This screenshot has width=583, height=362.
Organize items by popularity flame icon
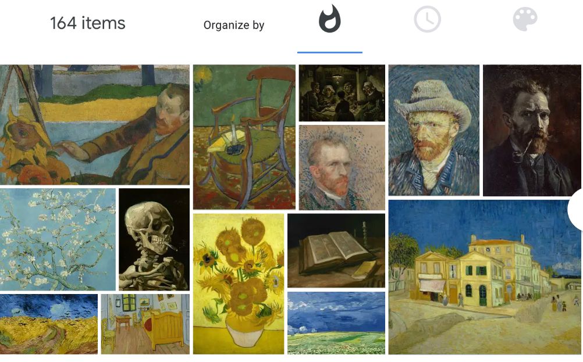click(329, 19)
